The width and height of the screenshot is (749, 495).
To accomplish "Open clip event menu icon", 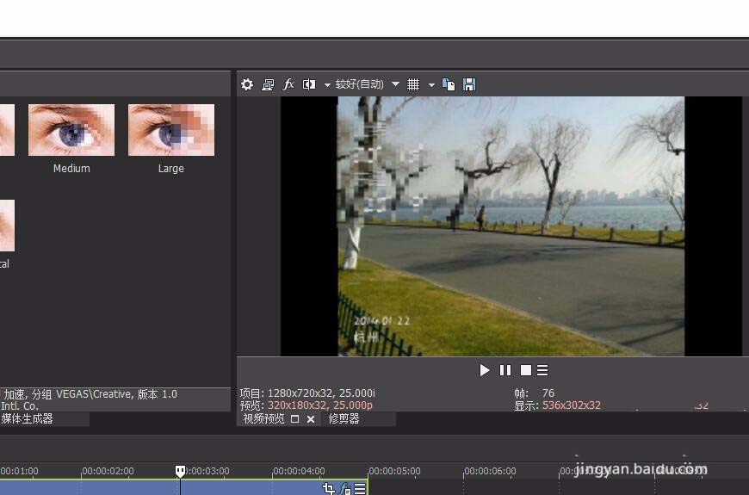I will (x=360, y=488).
